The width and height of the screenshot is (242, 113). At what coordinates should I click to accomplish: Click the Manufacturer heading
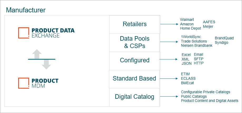pos(26,10)
